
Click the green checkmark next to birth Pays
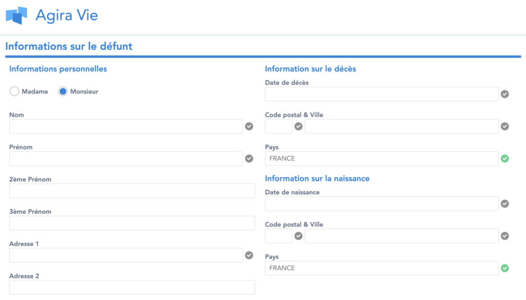point(505,268)
